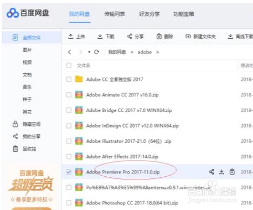Show 其它 category files
Viewport: 253px width, 210px height.
click(27, 112)
